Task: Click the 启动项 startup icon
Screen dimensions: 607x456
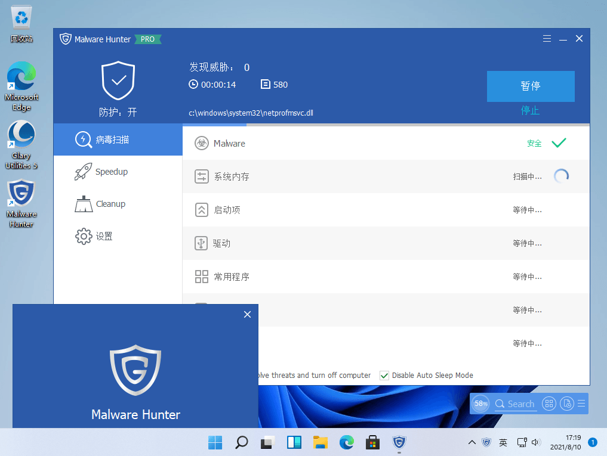Action: click(202, 210)
